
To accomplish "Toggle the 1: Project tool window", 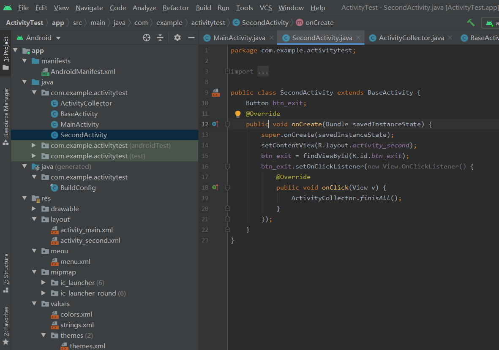I will [6, 53].
